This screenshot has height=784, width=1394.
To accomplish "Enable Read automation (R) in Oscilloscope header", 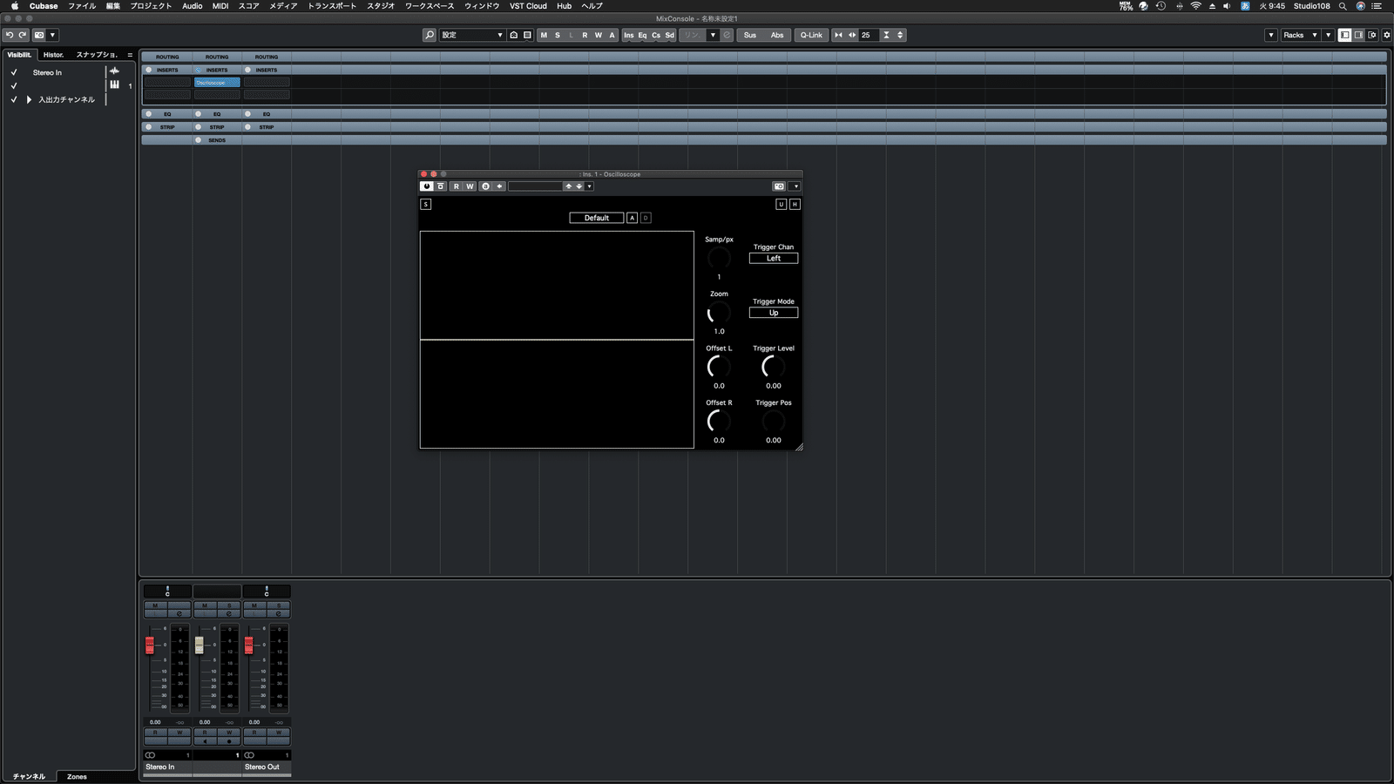I will coord(457,186).
